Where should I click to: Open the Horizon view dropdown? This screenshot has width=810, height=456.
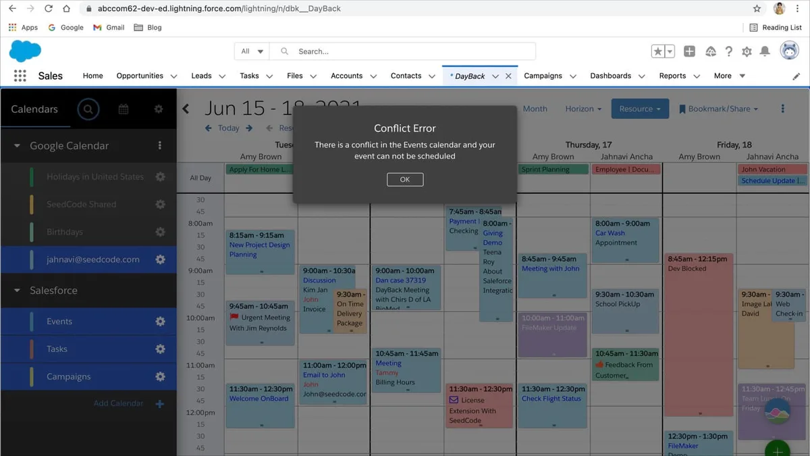(583, 109)
